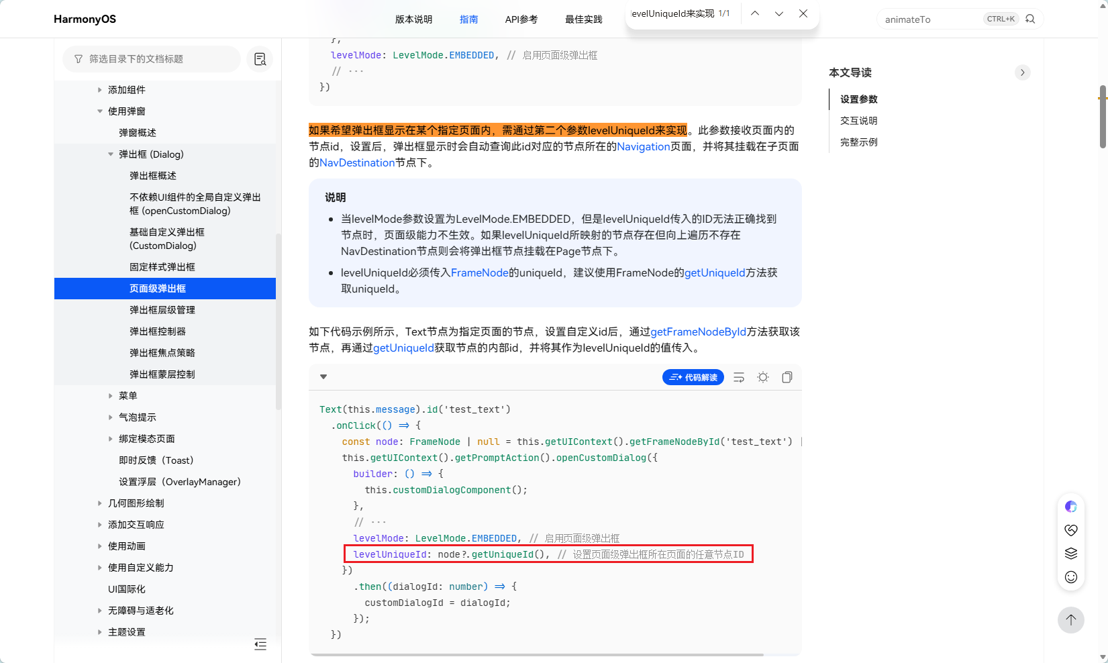Click the smiley face feedback icon
The width and height of the screenshot is (1108, 663).
pyautogui.click(x=1071, y=577)
